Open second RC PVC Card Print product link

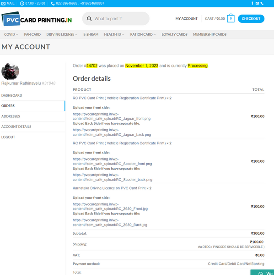(x=119, y=143)
